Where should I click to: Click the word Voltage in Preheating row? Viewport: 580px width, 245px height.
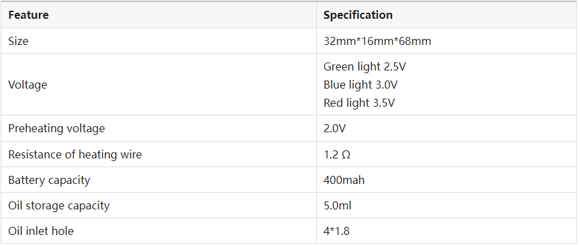click(x=85, y=128)
